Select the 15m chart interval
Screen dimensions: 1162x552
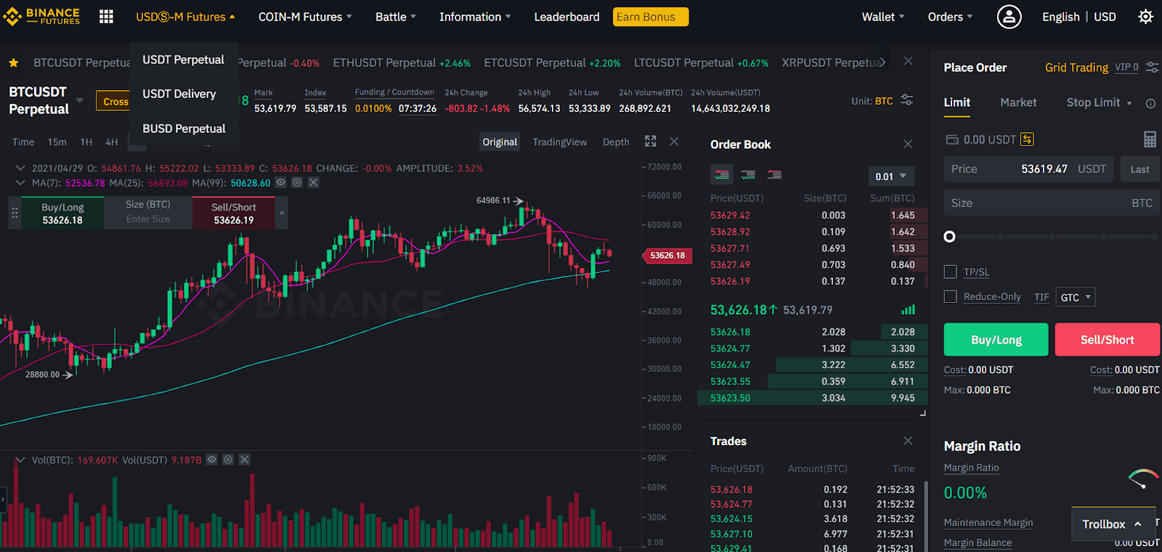(x=57, y=142)
